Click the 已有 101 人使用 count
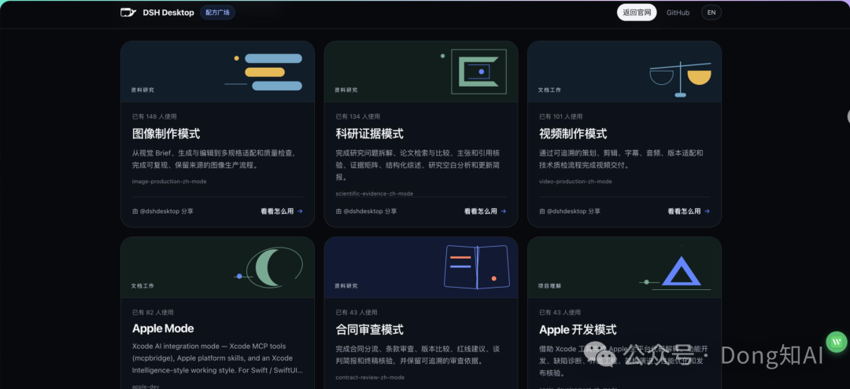 (x=561, y=116)
